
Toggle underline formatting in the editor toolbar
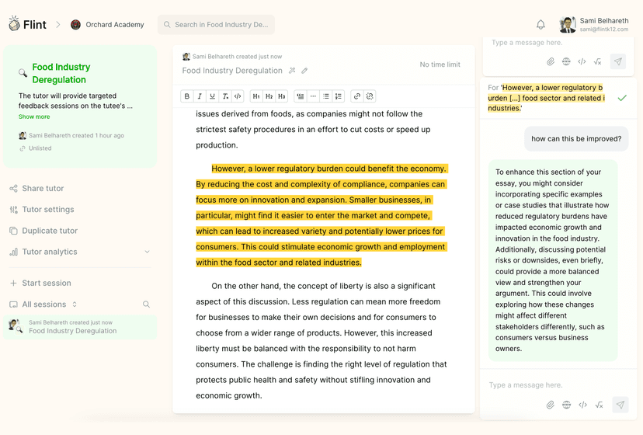[213, 96]
